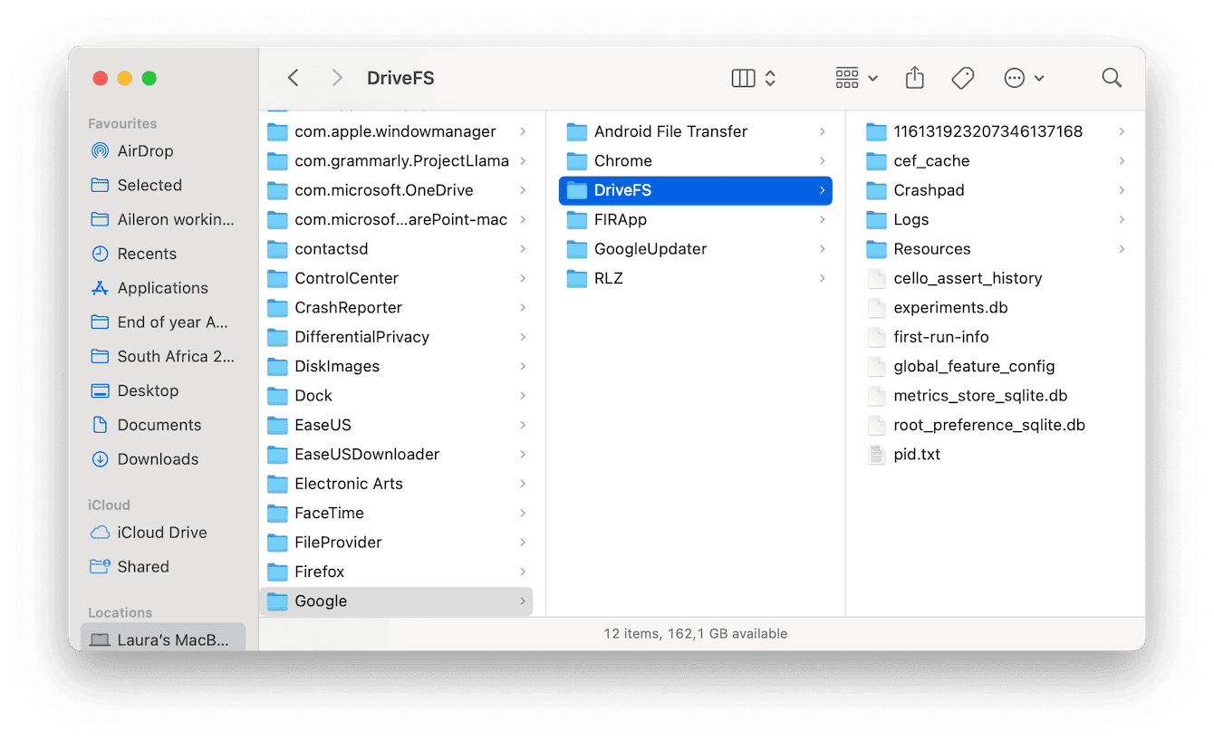Image resolution: width=1214 pixels, height=741 pixels.
Task: Expand the Chrome folder chevron
Action: click(822, 160)
